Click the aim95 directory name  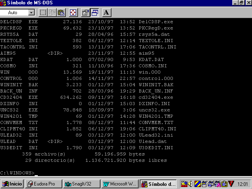[x=146, y=53]
